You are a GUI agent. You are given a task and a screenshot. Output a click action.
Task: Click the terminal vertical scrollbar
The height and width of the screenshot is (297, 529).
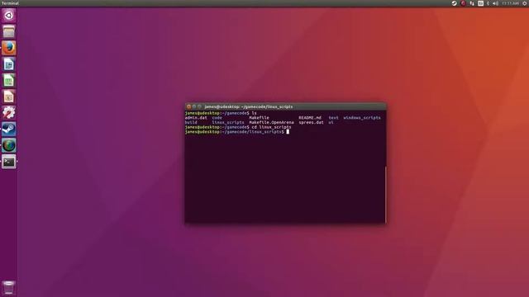[385, 195]
